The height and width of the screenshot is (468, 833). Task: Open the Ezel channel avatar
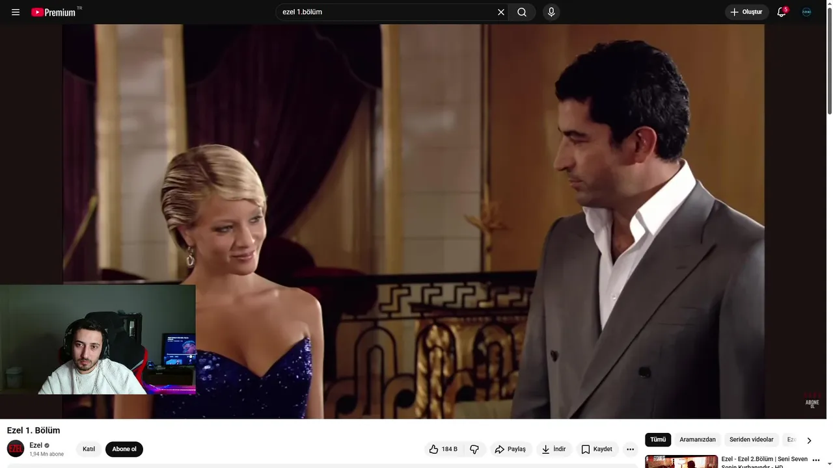16,448
